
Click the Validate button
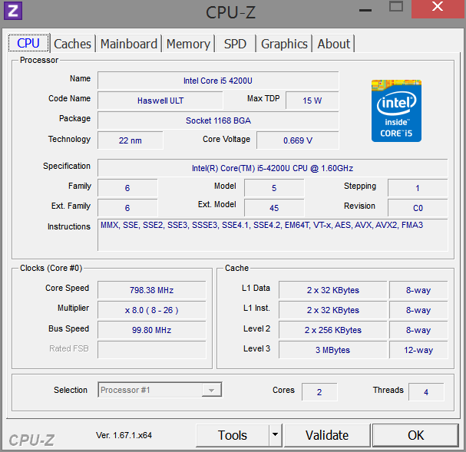pyautogui.click(x=327, y=435)
